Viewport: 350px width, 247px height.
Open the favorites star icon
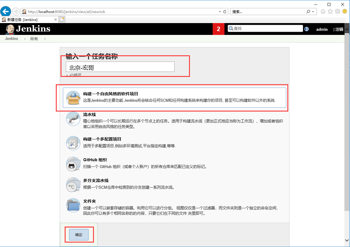(330, 12)
